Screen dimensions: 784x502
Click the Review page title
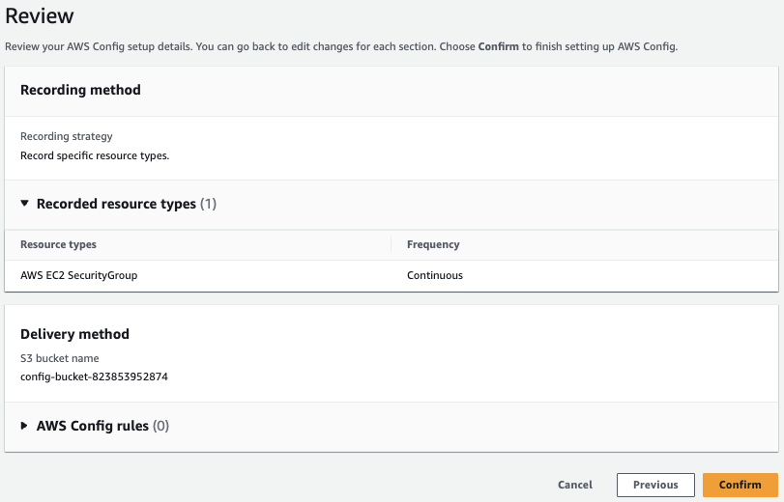point(40,16)
